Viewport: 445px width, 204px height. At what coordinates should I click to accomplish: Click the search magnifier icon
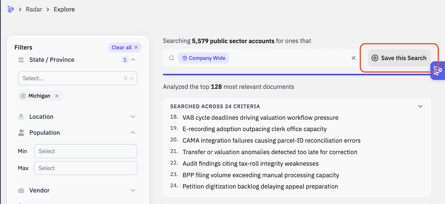tap(171, 58)
